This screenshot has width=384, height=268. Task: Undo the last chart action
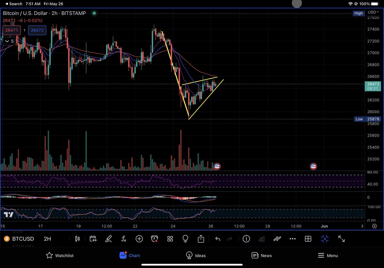[218, 239]
